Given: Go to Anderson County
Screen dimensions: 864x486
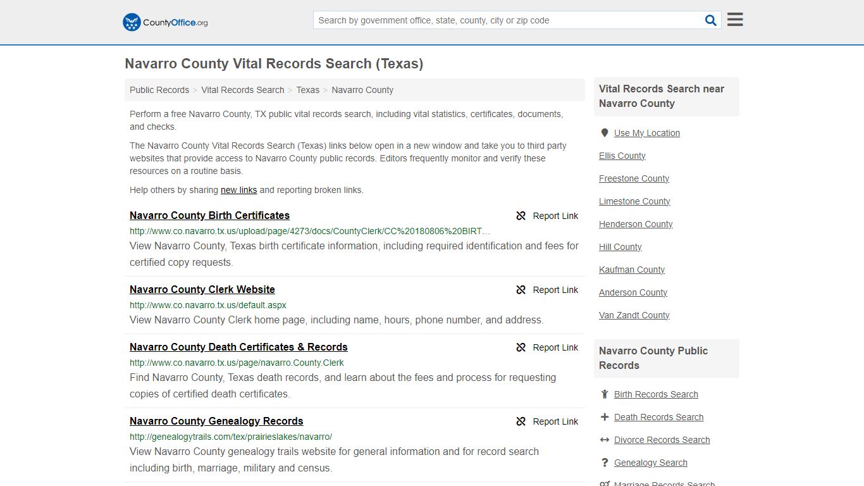Looking at the screenshot, I should tap(633, 292).
